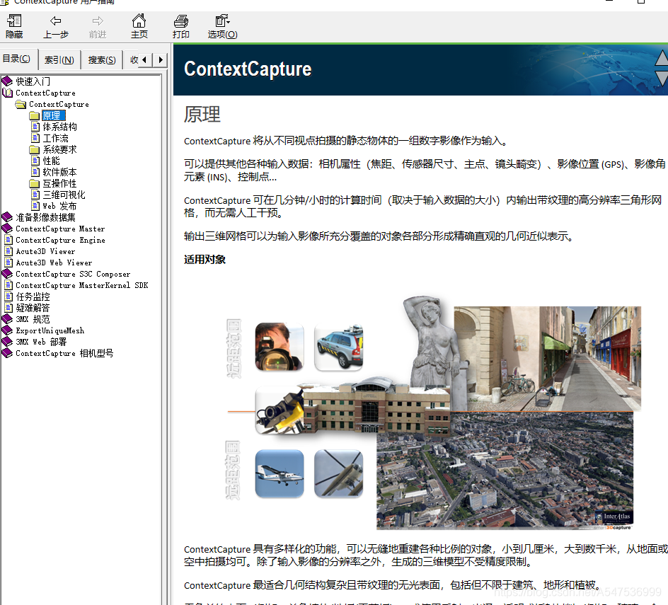Click the page icon beside 任务监控
The image size is (668, 605).
[8, 296]
